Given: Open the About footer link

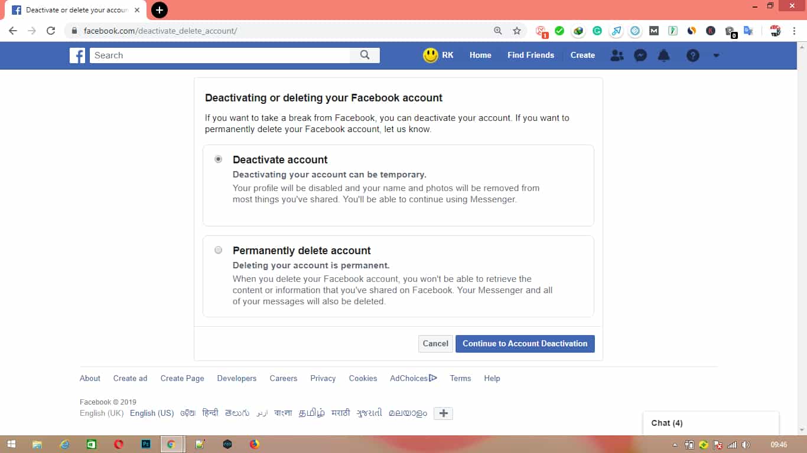Looking at the screenshot, I should tap(90, 378).
